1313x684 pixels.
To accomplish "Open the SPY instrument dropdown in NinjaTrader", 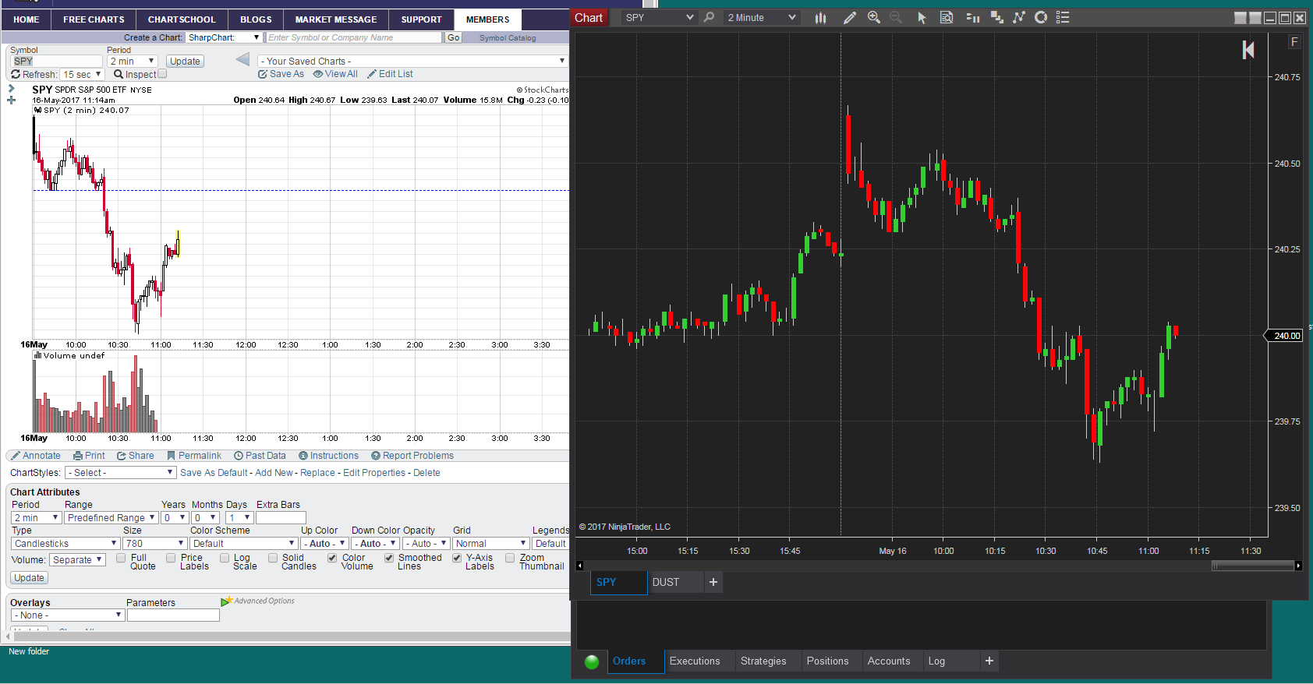I will click(x=660, y=17).
